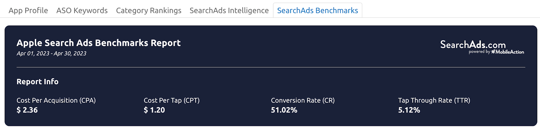Click the Cost Per Tap (CPT) label
Screen dimensions: 540x135
171,100
